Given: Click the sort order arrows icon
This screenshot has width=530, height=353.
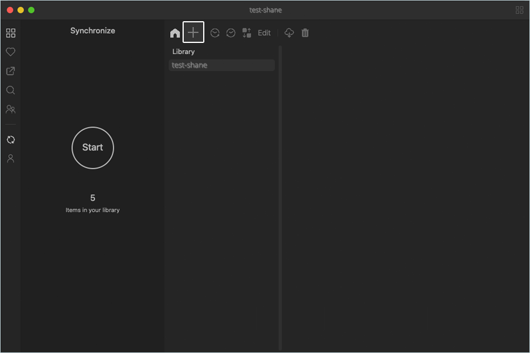Looking at the screenshot, I should click(x=247, y=33).
